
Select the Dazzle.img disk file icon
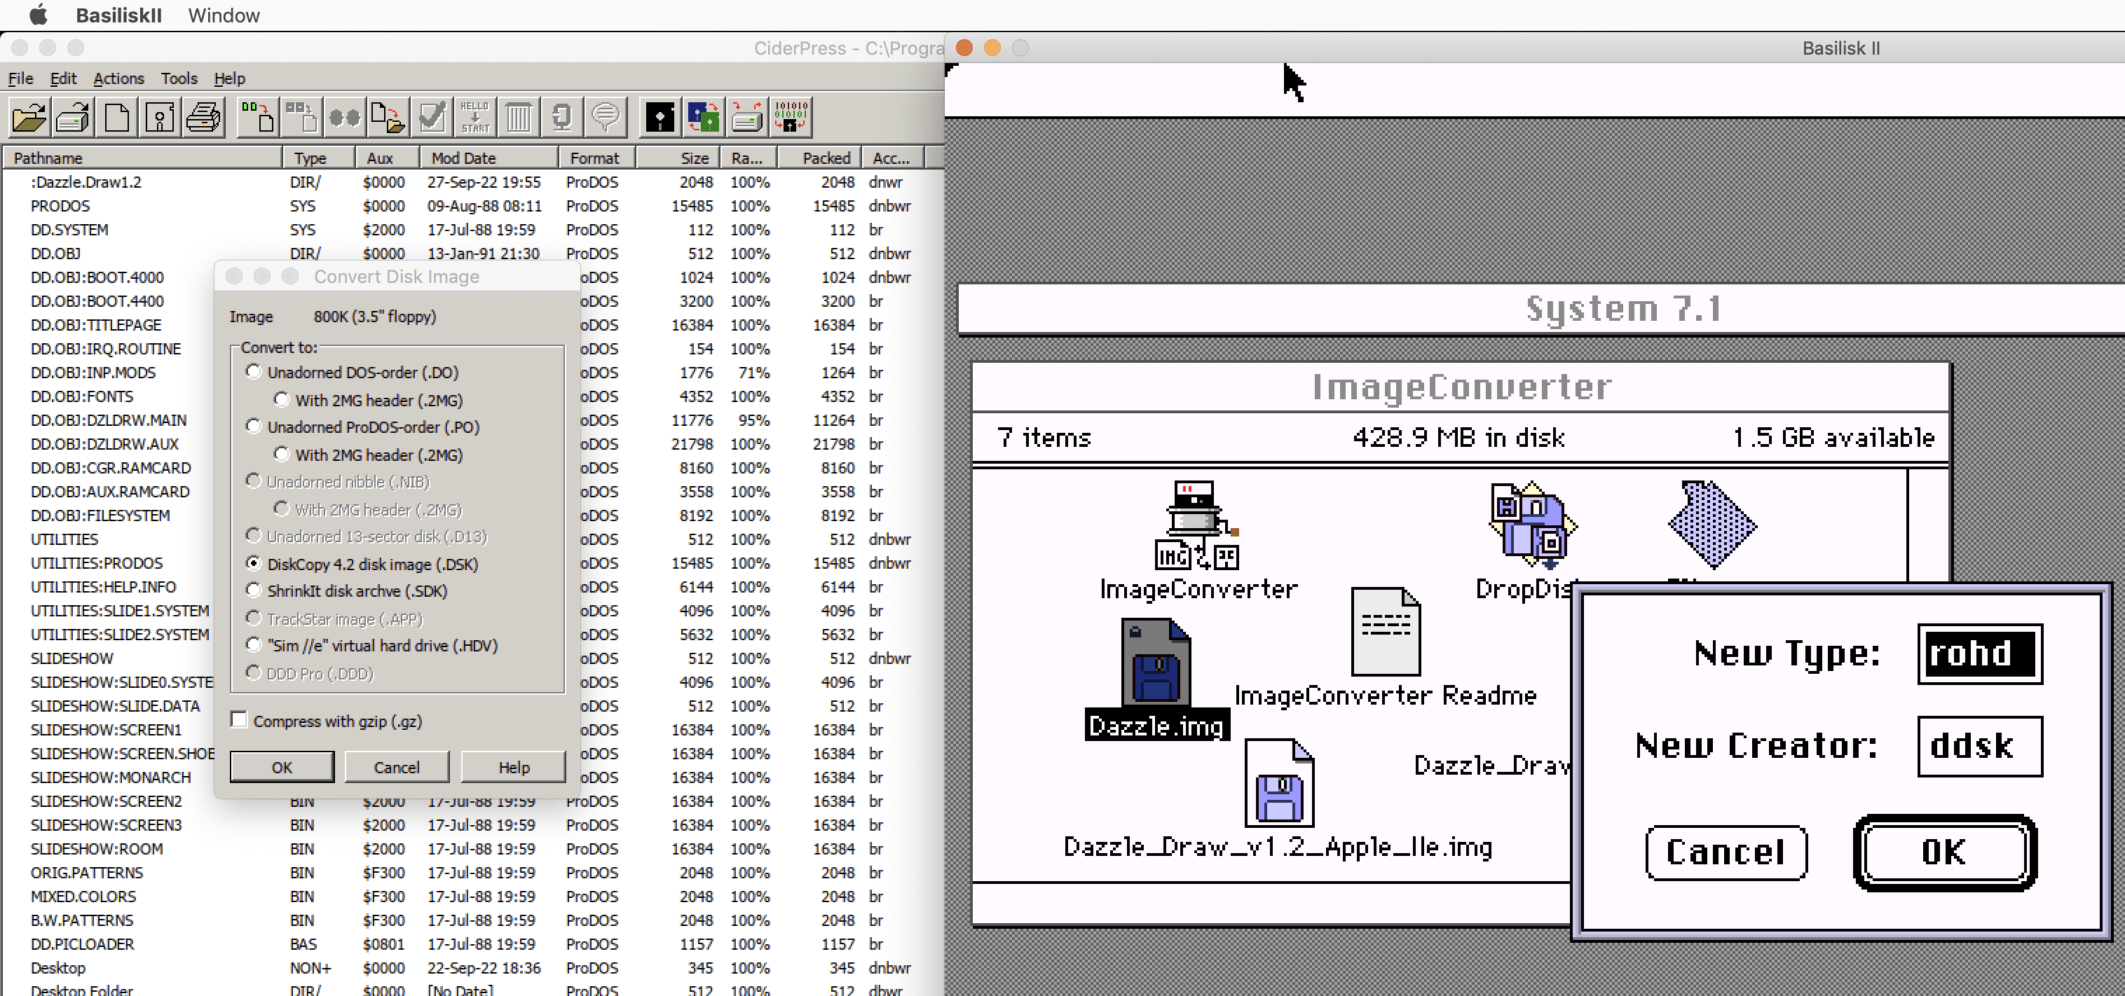click(x=1156, y=663)
